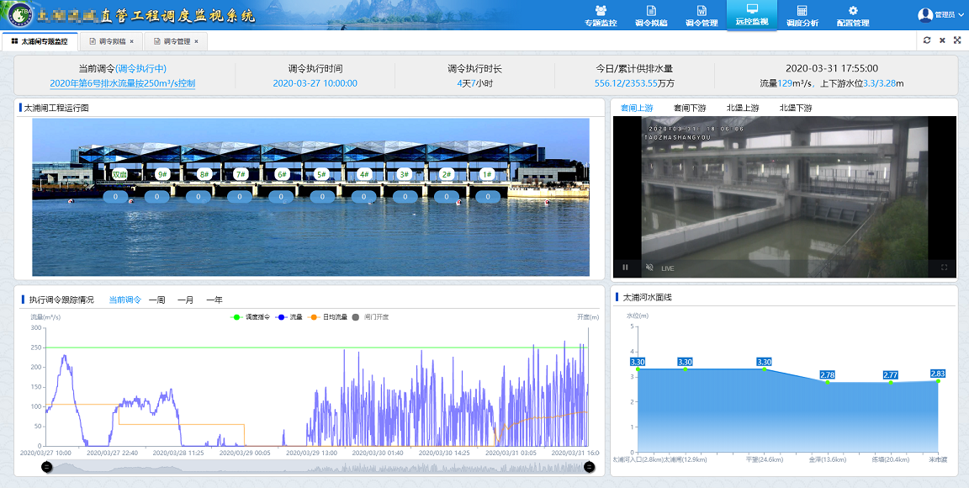This screenshot has height=488, width=969.
Task: Click gate 5# label on diagram
Action: 320,174
